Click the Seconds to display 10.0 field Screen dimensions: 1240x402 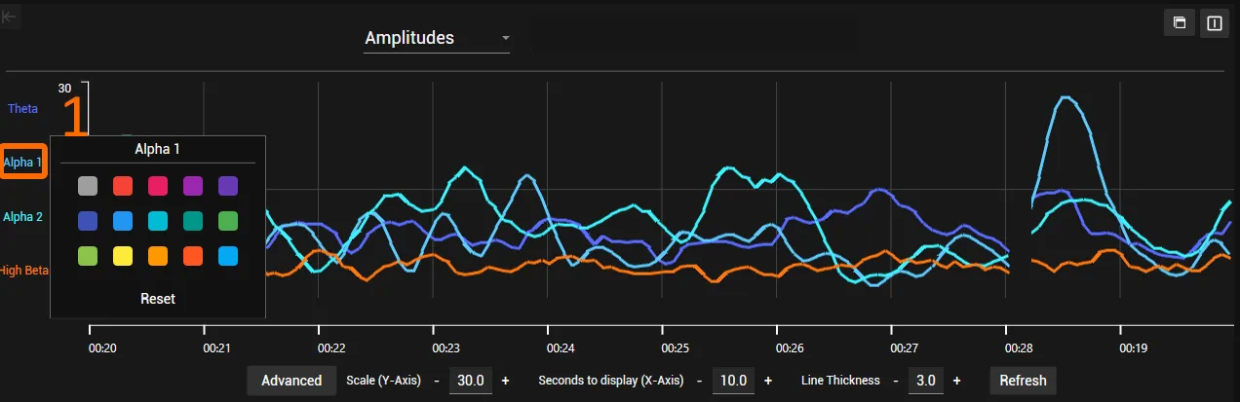point(735,381)
